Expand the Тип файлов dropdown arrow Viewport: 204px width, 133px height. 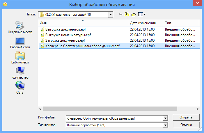165,125
